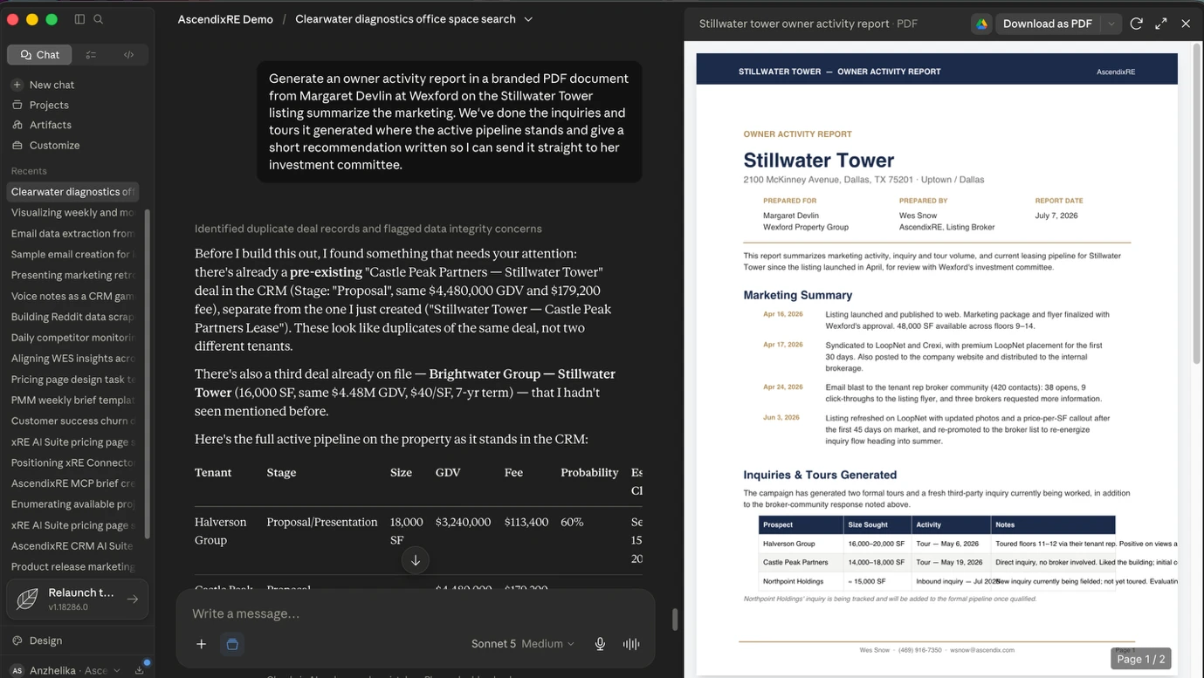This screenshot has width=1204, height=678.
Task: Open recent chat 'Positioning xRE Connecto...'
Action: point(72,462)
